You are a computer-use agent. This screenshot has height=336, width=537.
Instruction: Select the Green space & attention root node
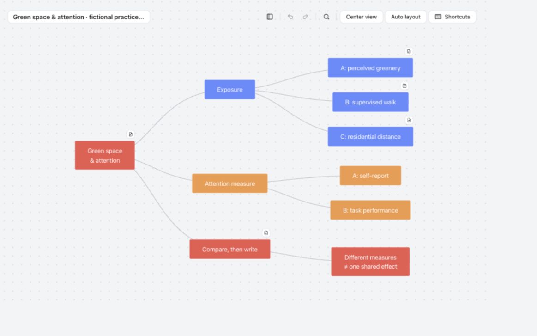pyautogui.click(x=105, y=155)
